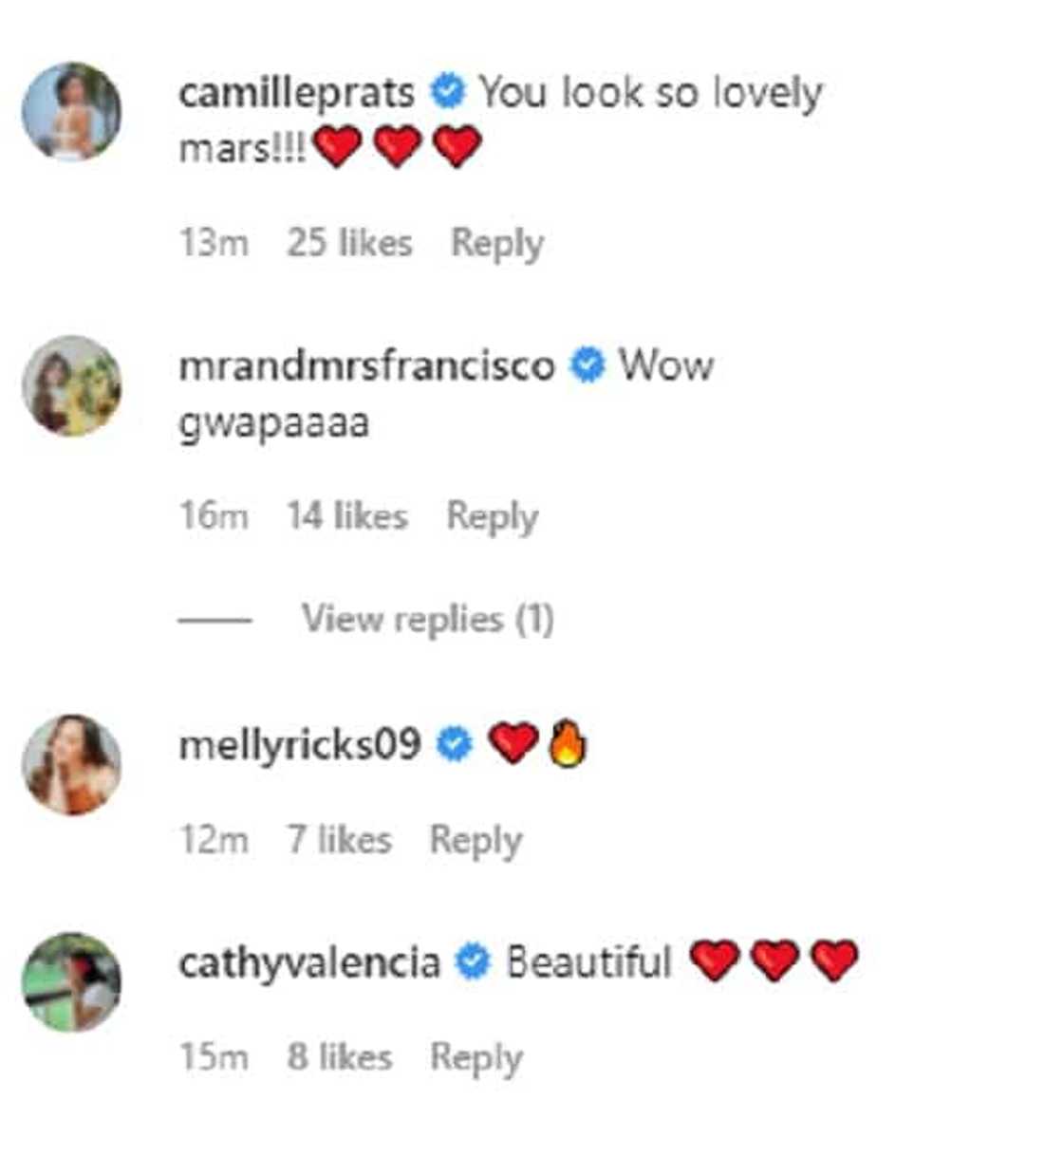
Task: Expand View replies (1) thread
Action: click(427, 619)
